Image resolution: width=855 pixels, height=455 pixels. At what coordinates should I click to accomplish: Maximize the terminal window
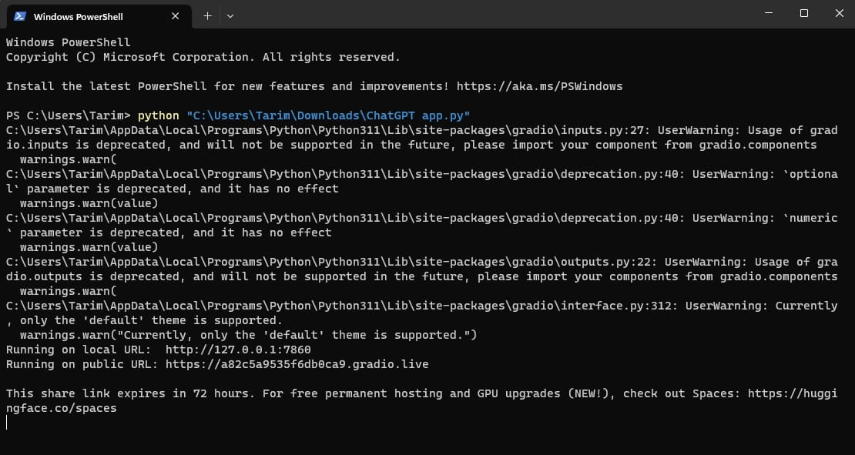coord(804,13)
